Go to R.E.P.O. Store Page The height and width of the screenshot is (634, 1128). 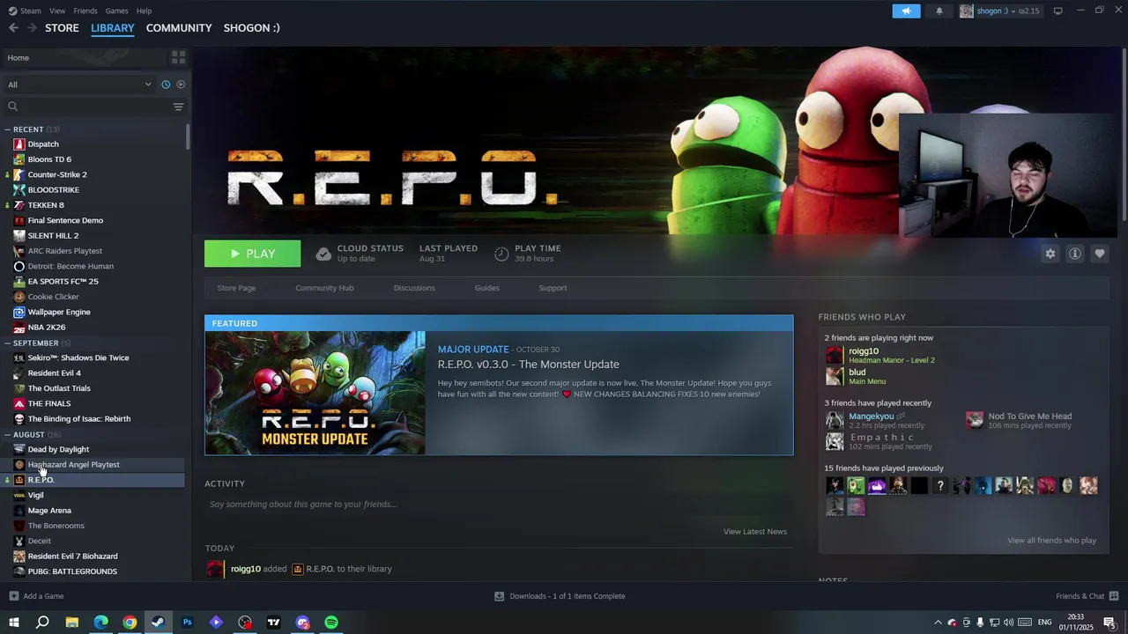236,288
